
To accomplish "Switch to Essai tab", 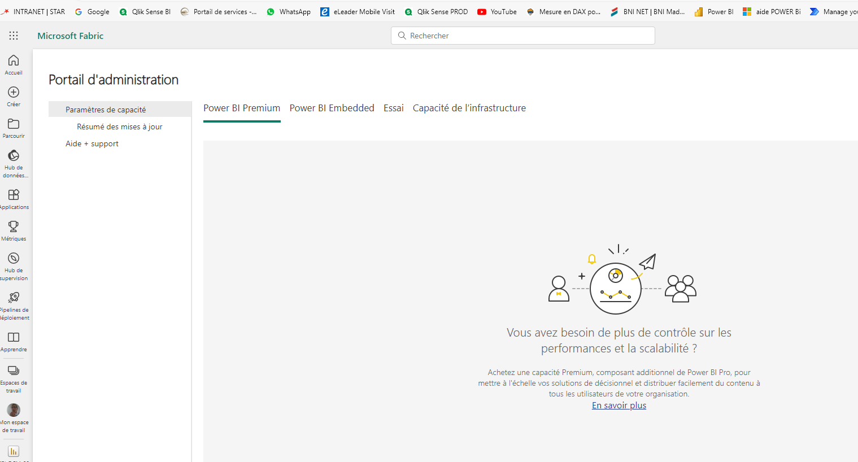I will click(394, 108).
